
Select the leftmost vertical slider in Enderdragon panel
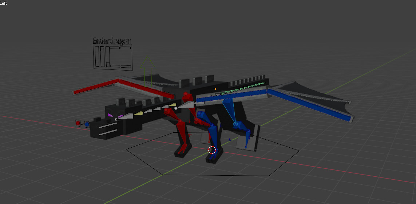pyautogui.click(x=97, y=56)
